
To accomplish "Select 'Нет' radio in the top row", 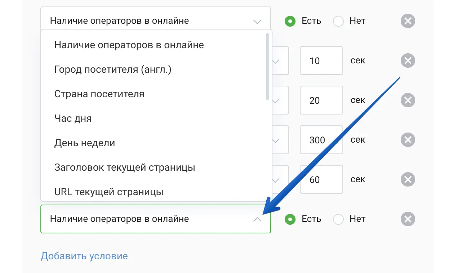I will tap(338, 21).
